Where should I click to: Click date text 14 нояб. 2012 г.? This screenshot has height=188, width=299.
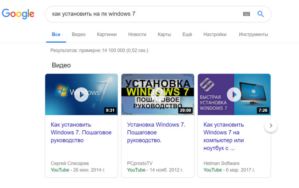166,170
